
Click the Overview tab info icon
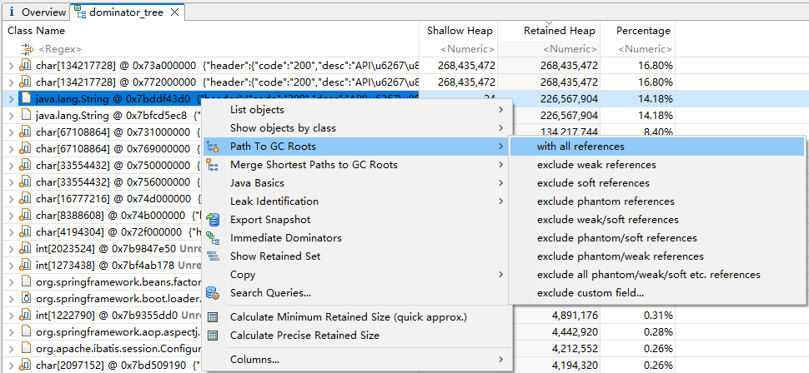point(12,12)
